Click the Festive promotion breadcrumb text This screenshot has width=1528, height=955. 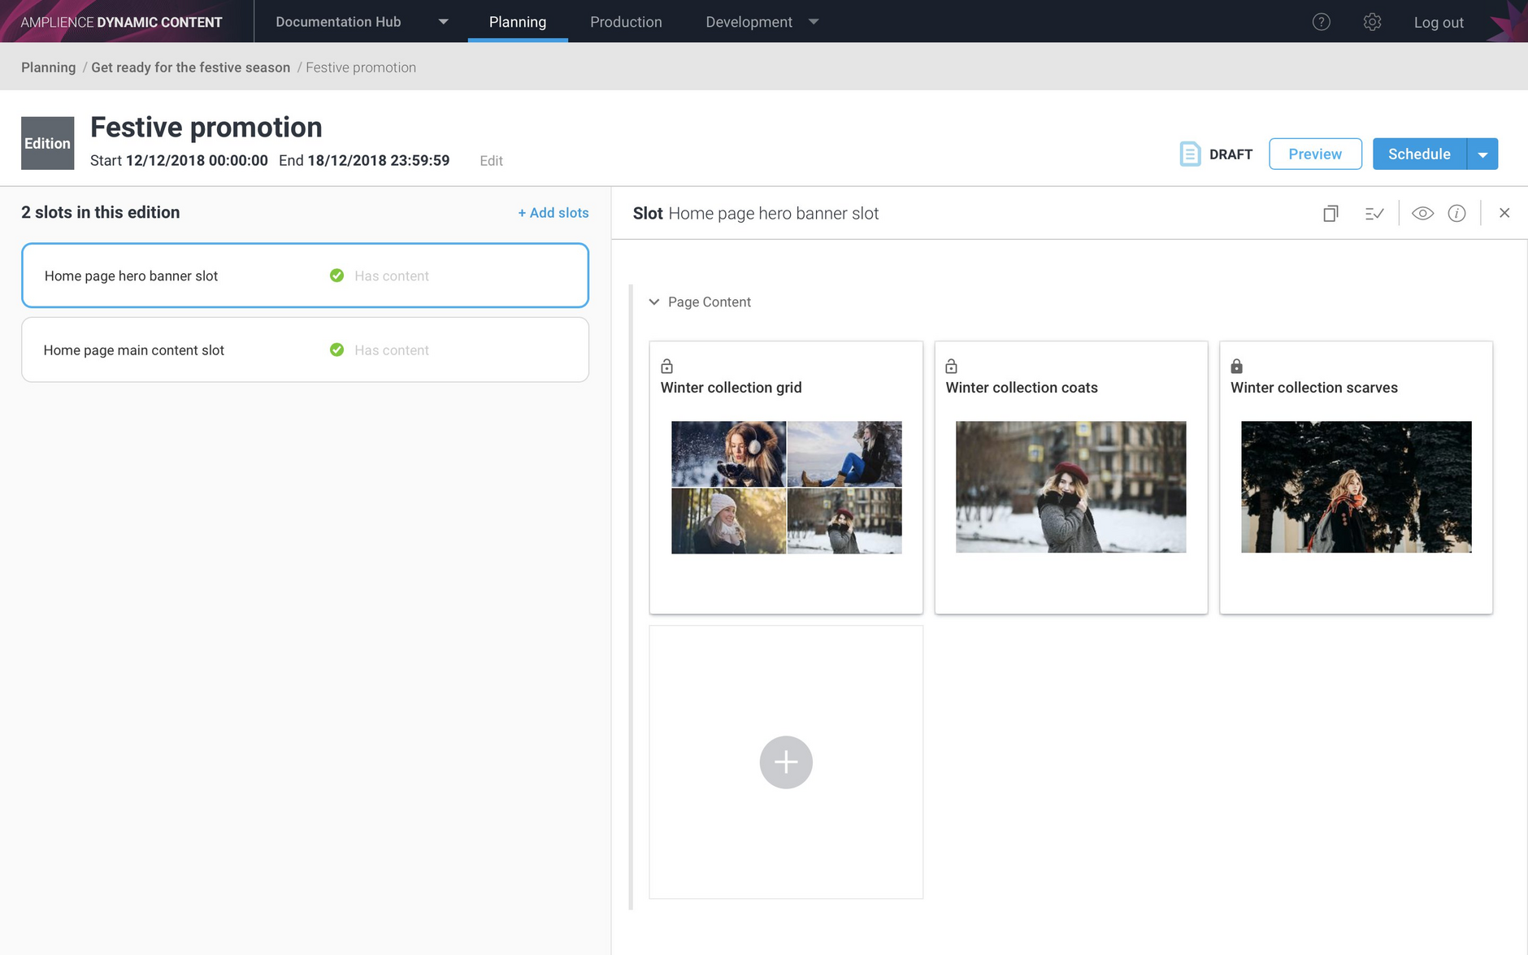point(361,67)
